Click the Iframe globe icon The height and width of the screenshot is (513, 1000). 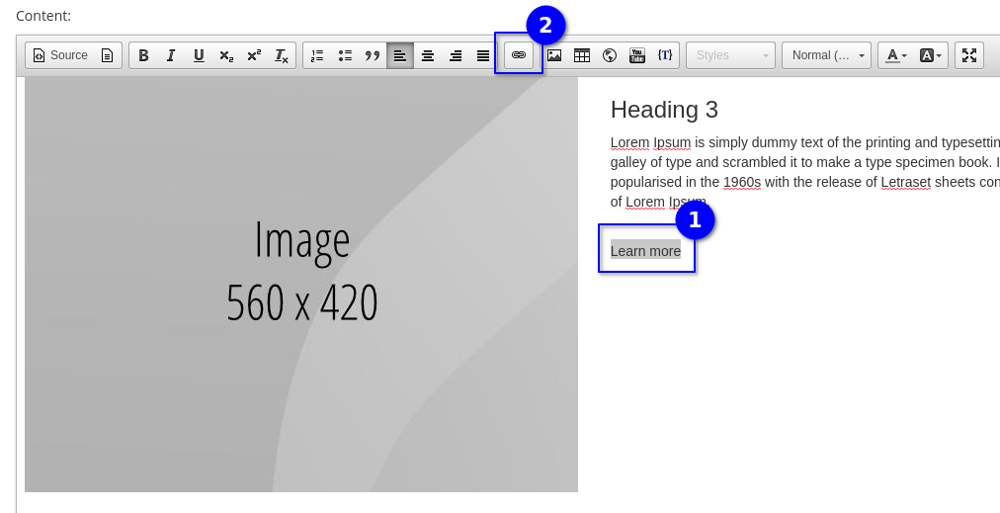(610, 55)
